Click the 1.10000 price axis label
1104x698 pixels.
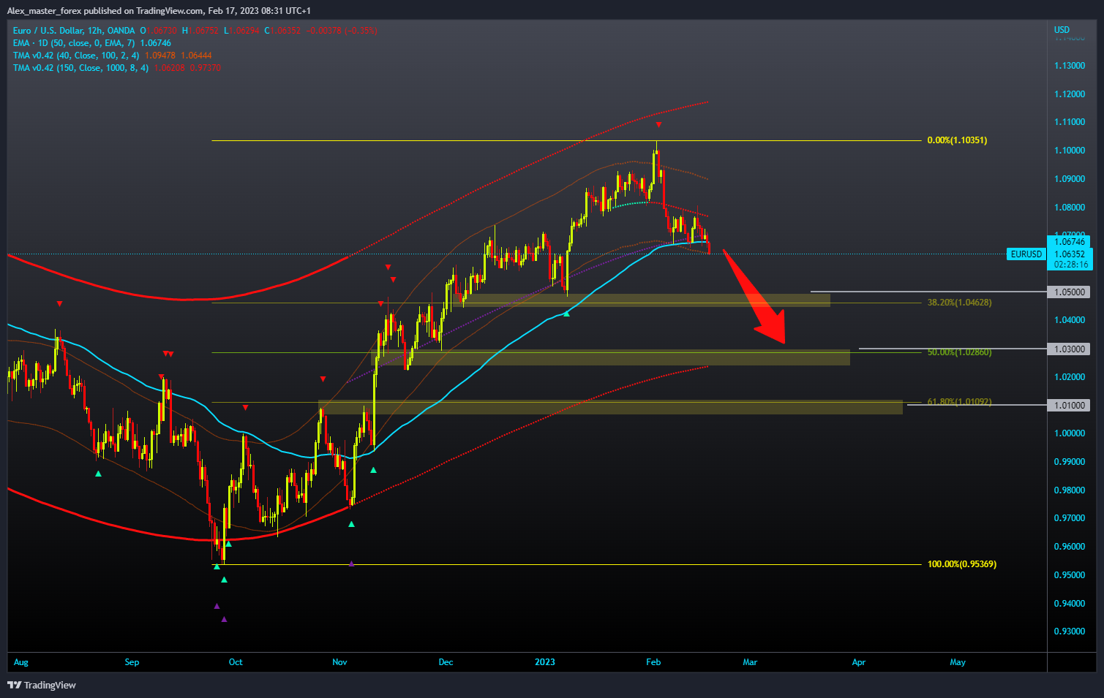(1069, 151)
